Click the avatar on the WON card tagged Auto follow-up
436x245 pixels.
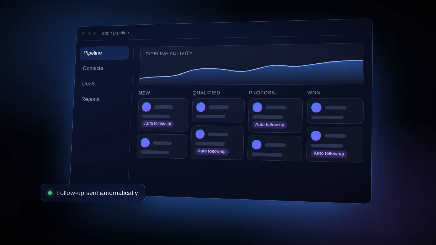click(x=316, y=136)
